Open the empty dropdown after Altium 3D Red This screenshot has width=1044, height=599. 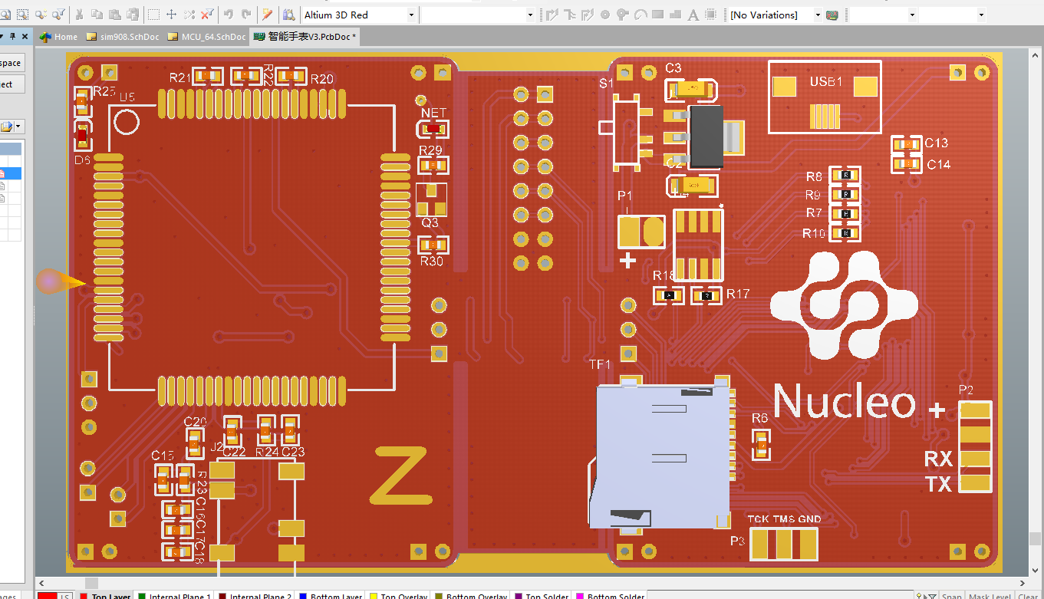(x=530, y=15)
